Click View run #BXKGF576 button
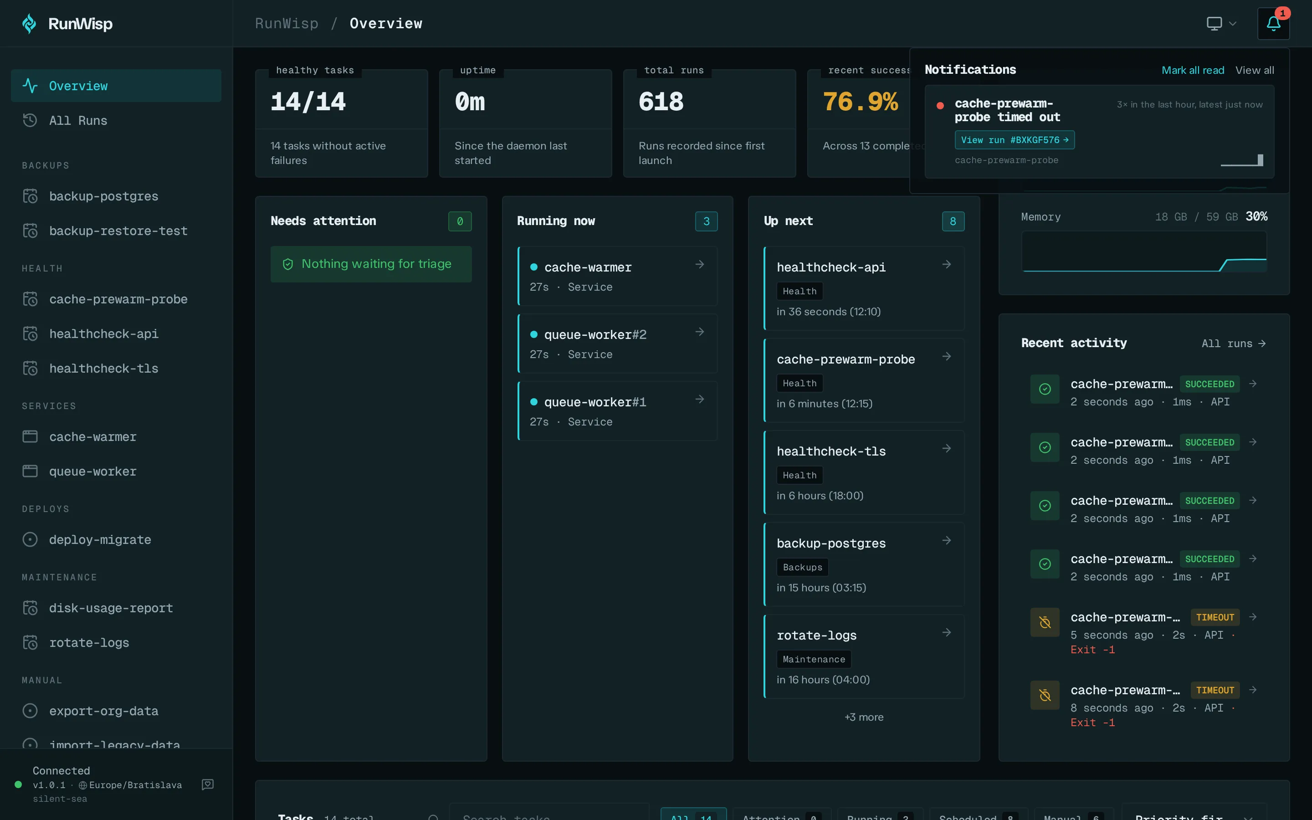Viewport: 1312px width, 820px height. [x=1015, y=140]
